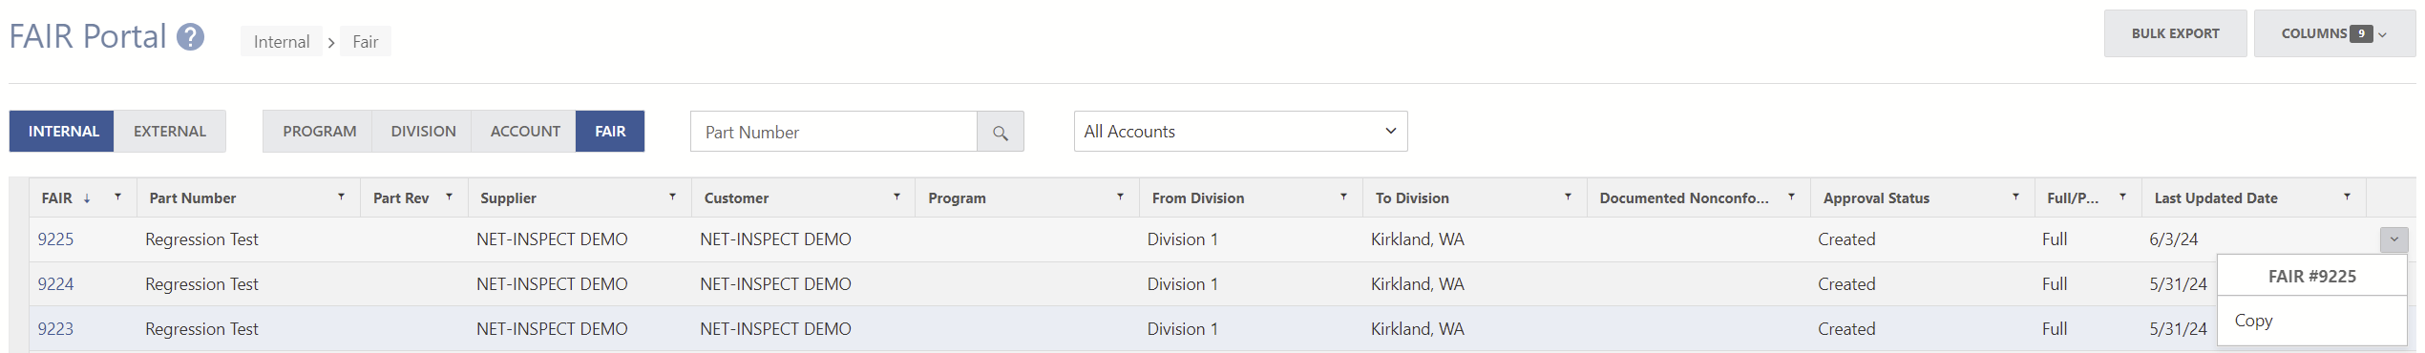2425x353 pixels.
Task: Click the Part Number search magnifier icon
Action: click(1000, 133)
